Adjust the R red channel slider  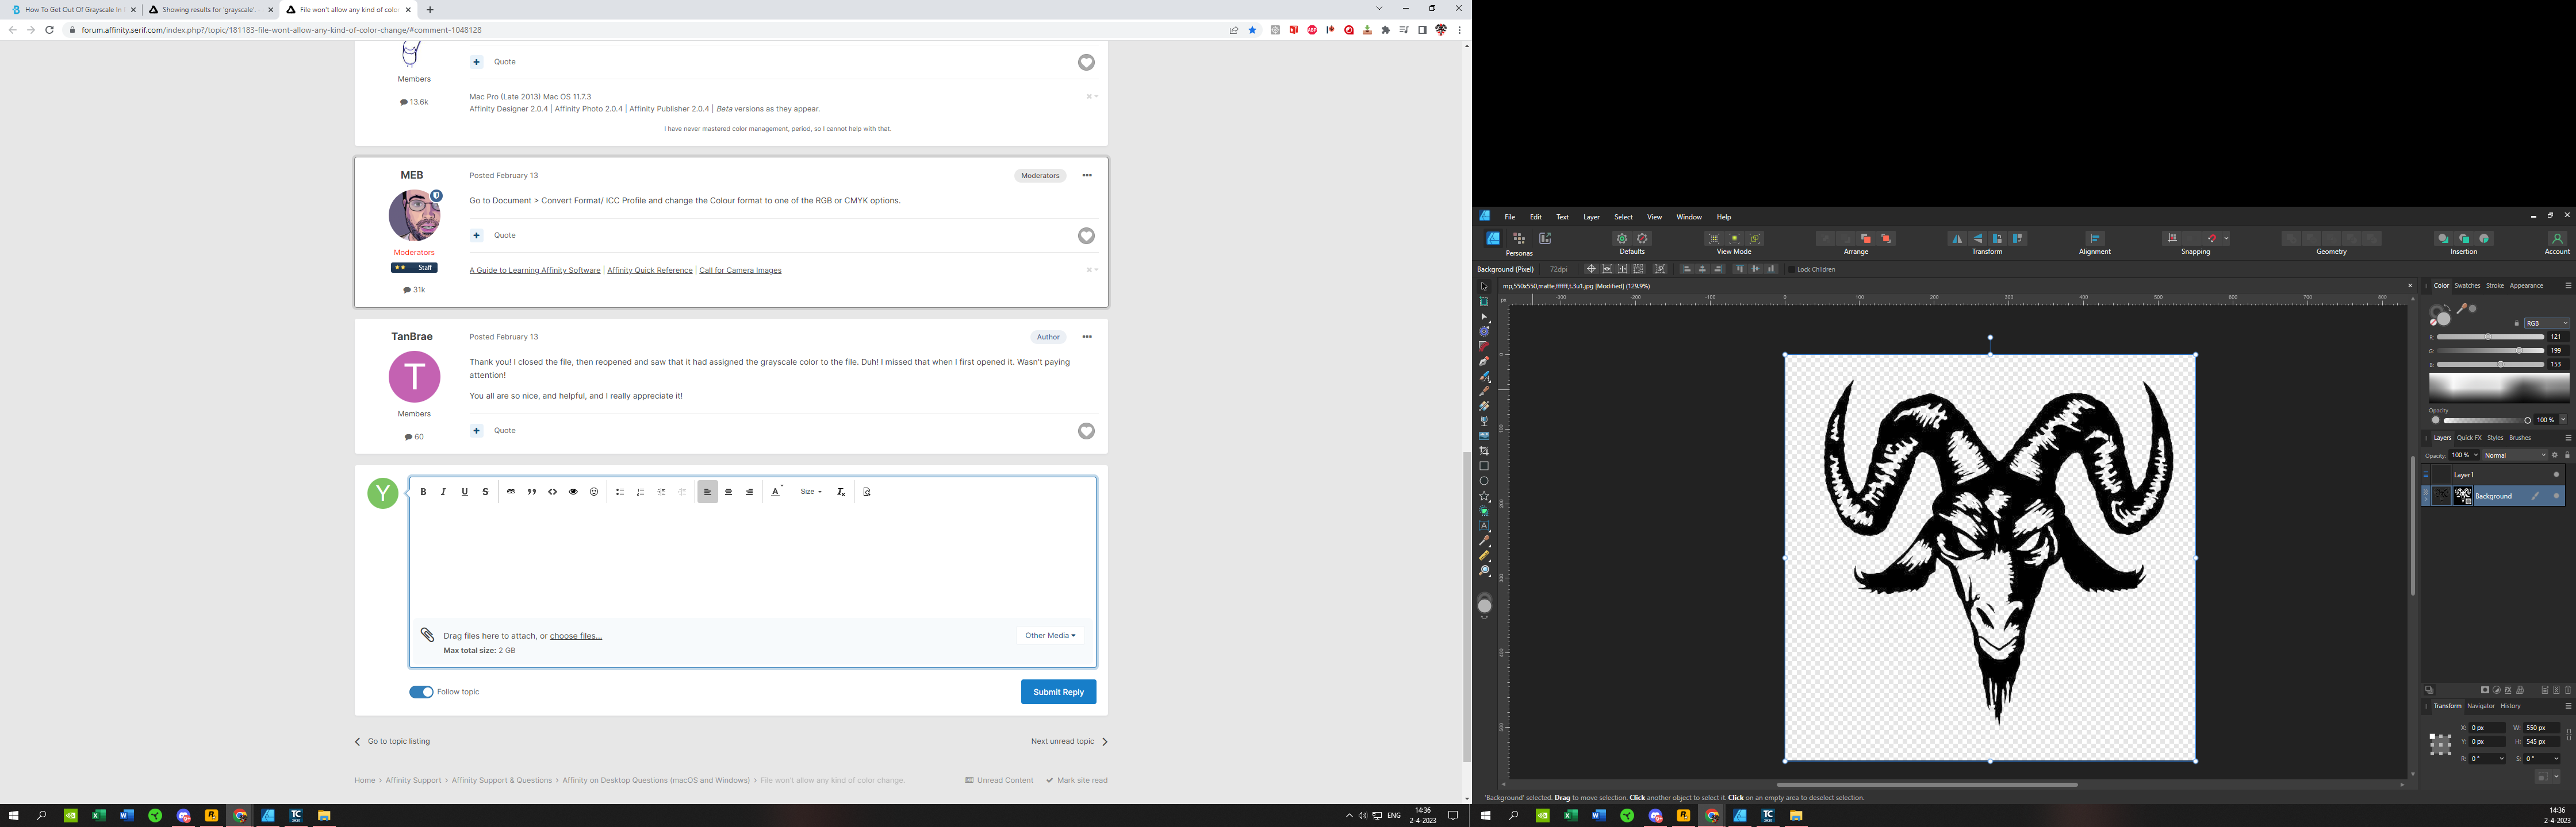[2490, 338]
